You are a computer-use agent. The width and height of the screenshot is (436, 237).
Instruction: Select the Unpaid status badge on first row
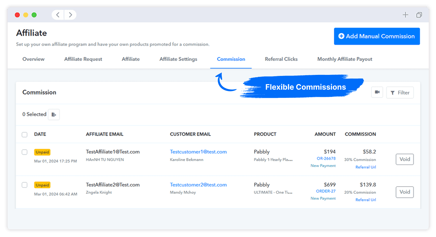click(42, 151)
